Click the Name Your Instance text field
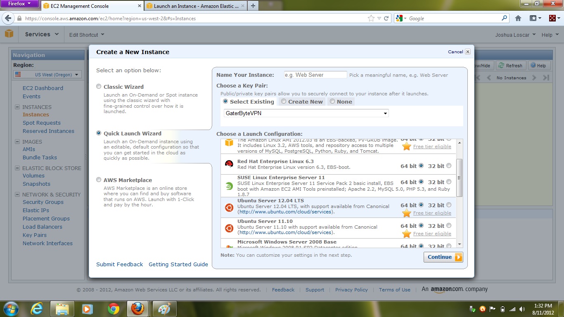This screenshot has height=317, width=564. tap(315, 75)
